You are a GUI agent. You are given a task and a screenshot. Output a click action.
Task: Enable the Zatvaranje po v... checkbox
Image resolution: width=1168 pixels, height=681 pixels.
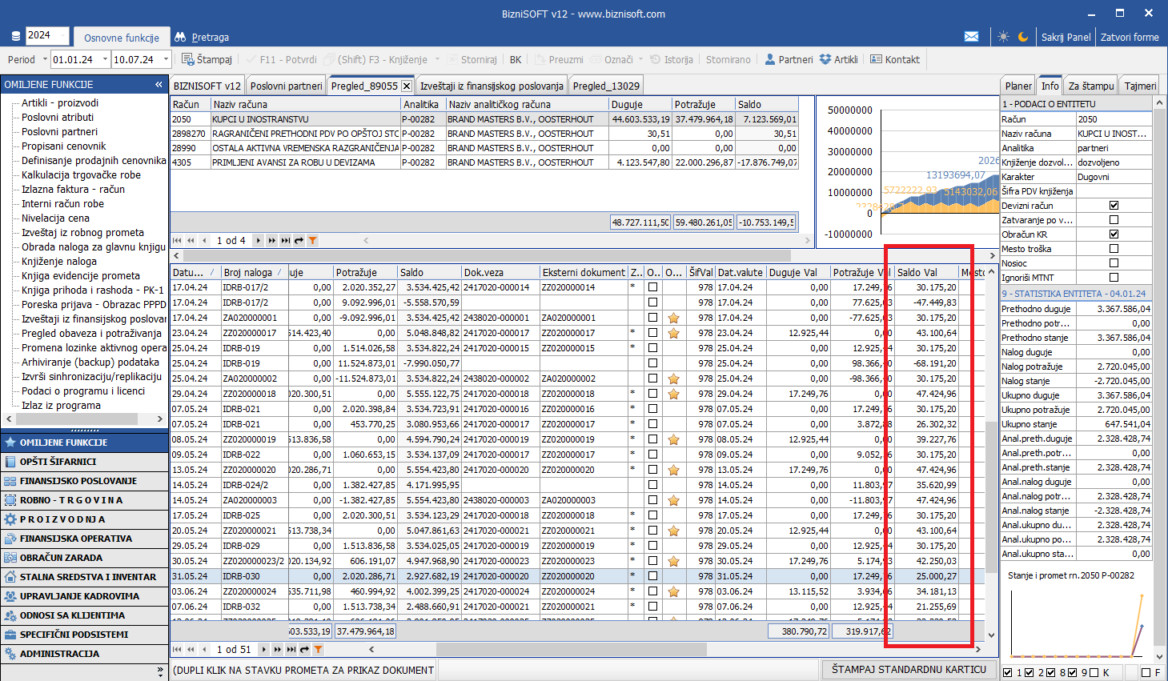click(1114, 220)
